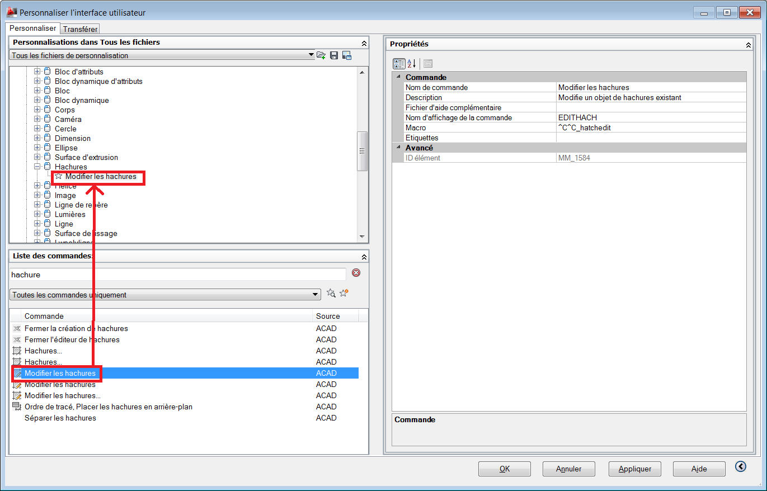Switch Properties to categorized view

click(399, 63)
